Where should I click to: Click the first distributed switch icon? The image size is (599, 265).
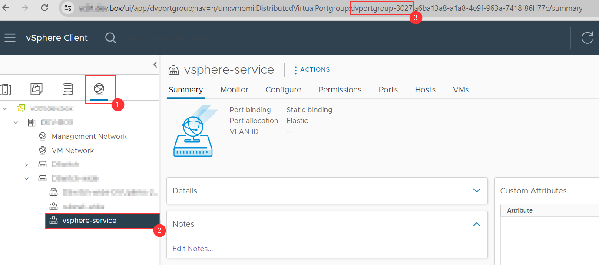43,164
